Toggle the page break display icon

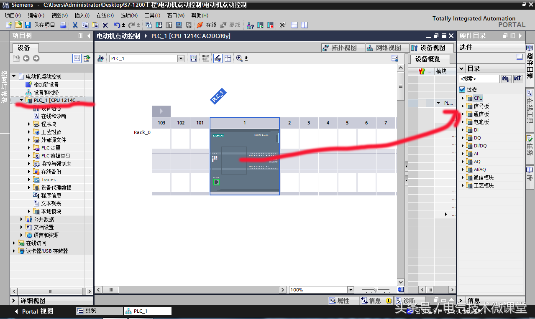pos(228,58)
